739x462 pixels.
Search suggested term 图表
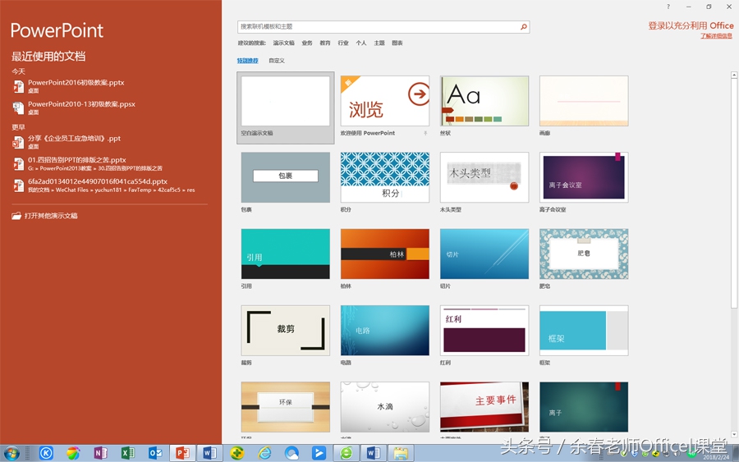[397, 43]
